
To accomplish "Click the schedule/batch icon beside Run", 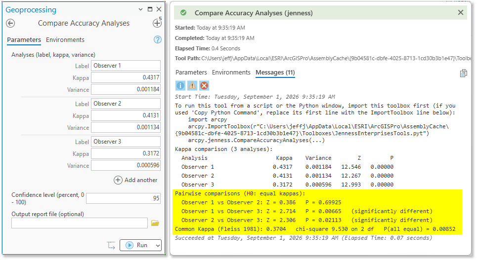I will [111, 245].
